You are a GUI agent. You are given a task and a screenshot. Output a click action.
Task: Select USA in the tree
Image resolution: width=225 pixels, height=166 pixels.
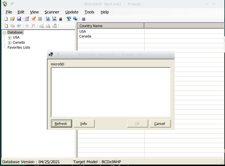[x=16, y=37]
